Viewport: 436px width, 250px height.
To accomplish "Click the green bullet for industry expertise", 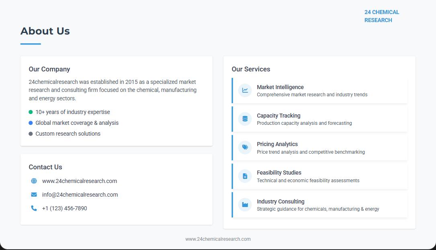I will (31, 112).
